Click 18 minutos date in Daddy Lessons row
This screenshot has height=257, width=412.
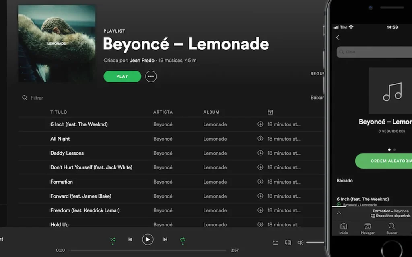point(284,153)
